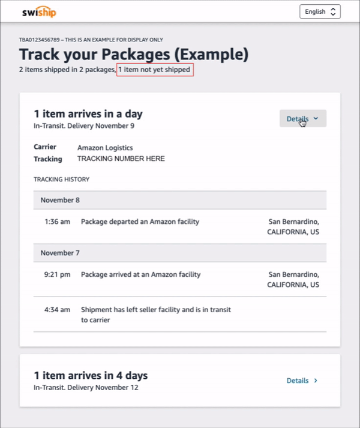Viewport: 360px width, 428px height.
Task: Click the Amazon Logistics carrier name
Action: click(x=105, y=148)
